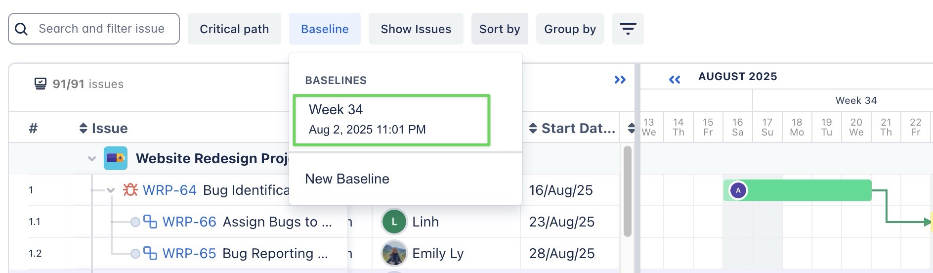Toggle the Show Issues button
The height and width of the screenshot is (273, 933).
(416, 29)
